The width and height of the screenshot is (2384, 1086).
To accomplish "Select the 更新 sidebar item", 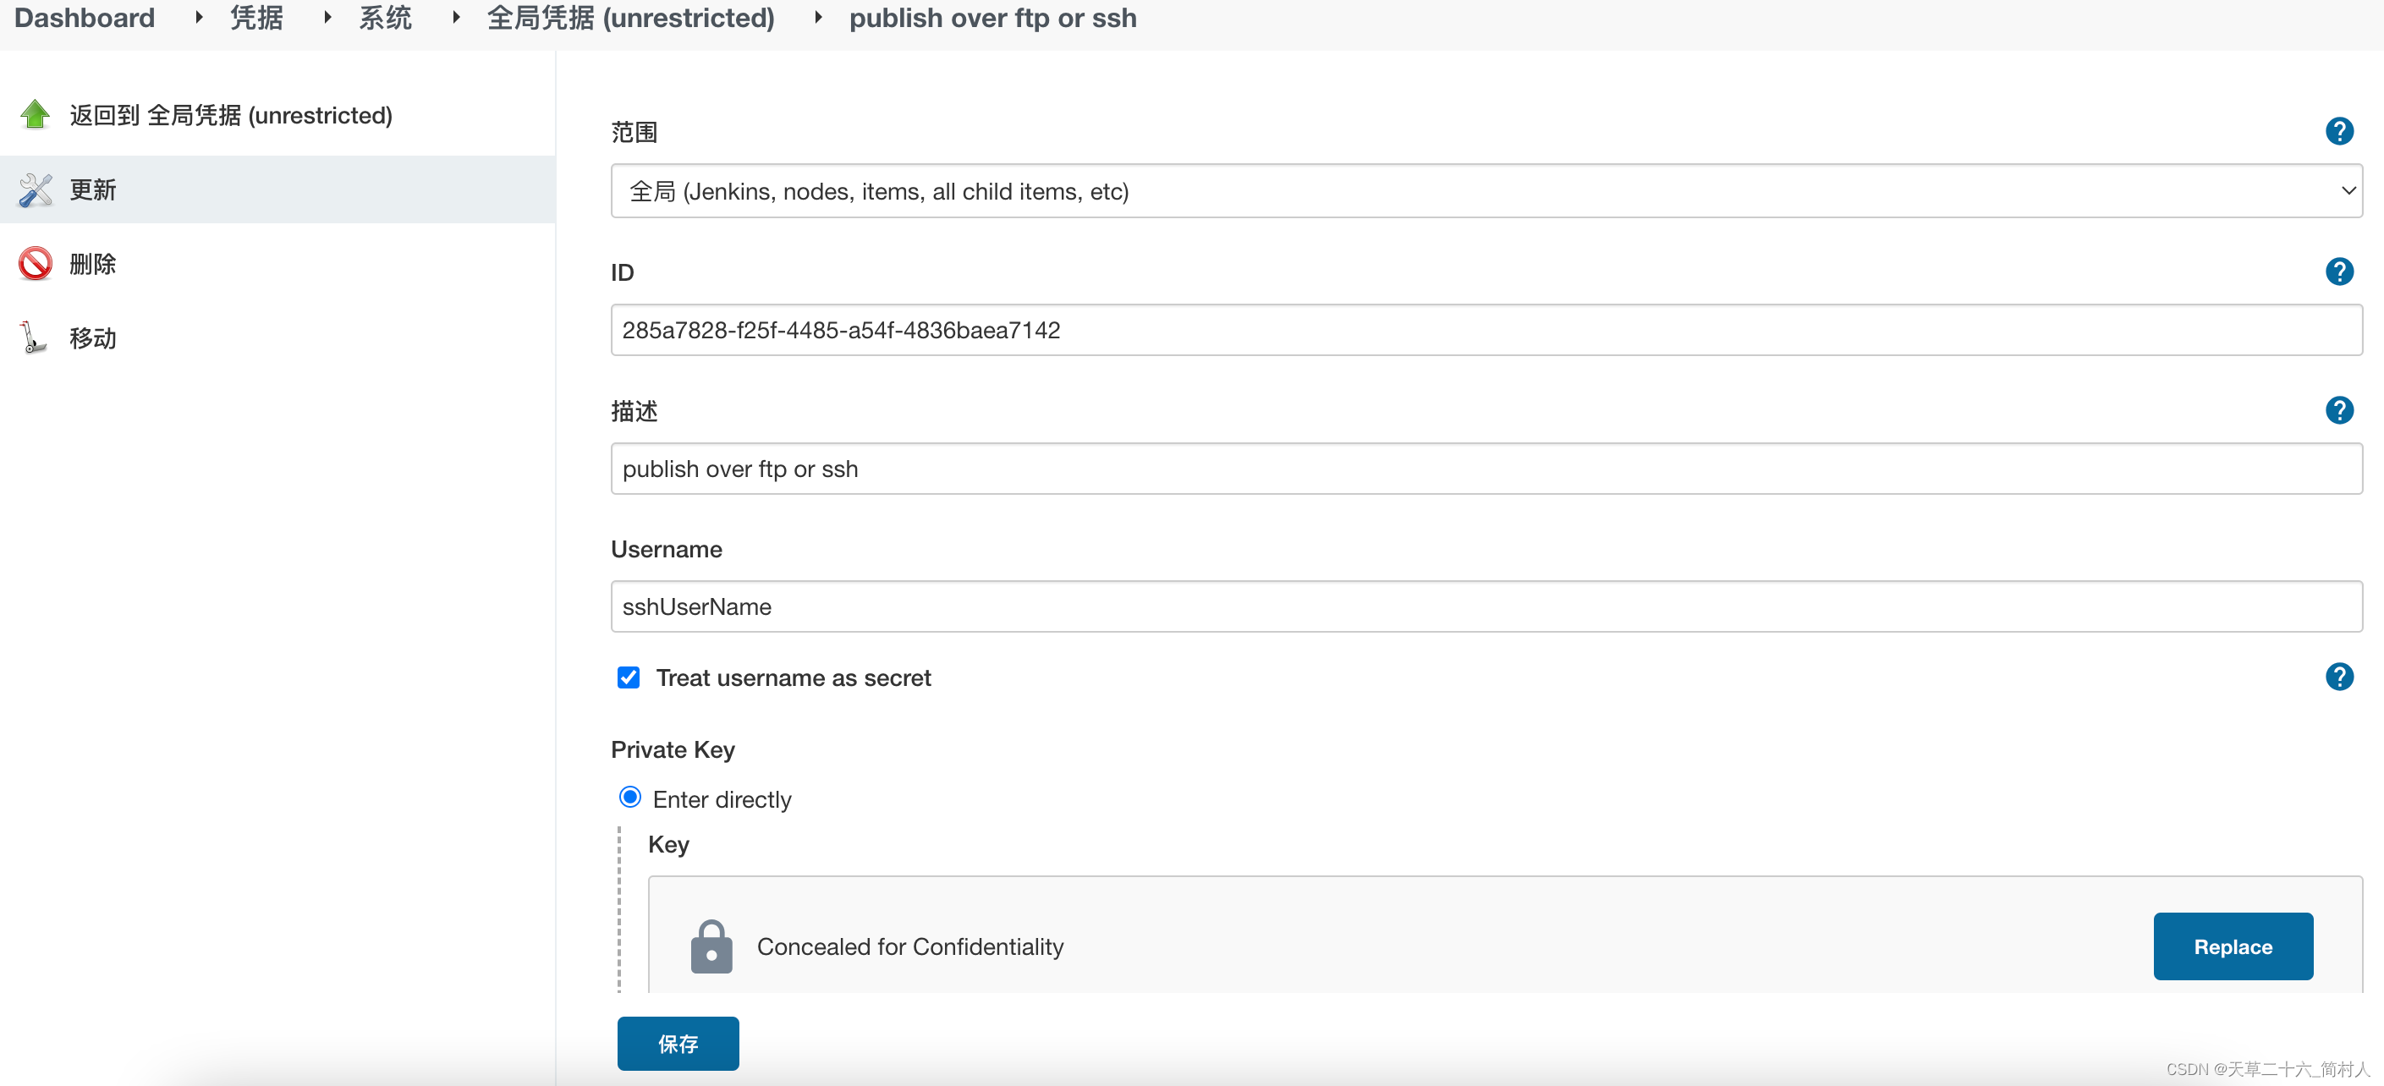I will [x=277, y=189].
